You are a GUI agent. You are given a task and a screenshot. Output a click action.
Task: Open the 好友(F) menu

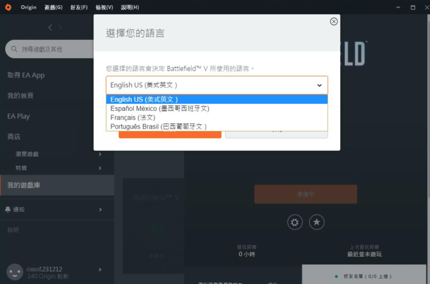tap(79, 7)
